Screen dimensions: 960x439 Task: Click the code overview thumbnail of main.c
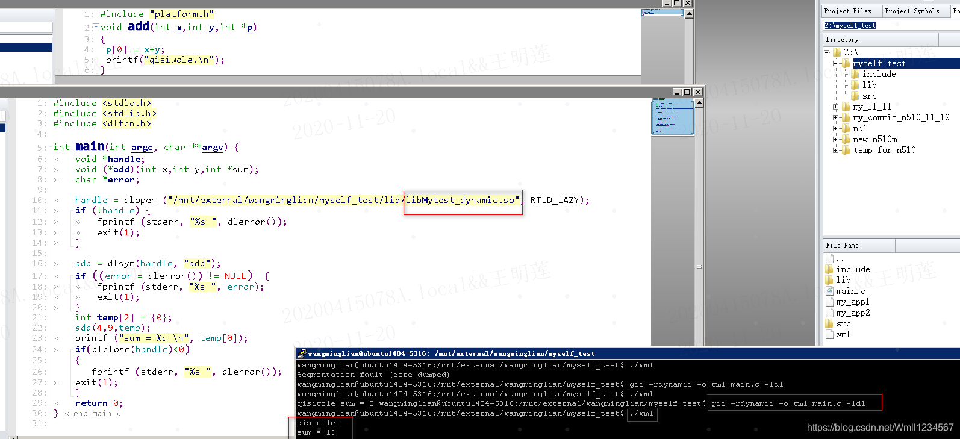(x=672, y=117)
